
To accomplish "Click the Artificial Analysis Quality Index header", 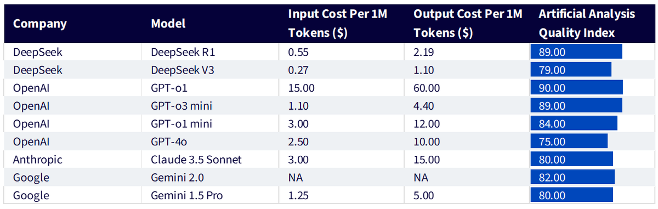I will click(x=587, y=24).
